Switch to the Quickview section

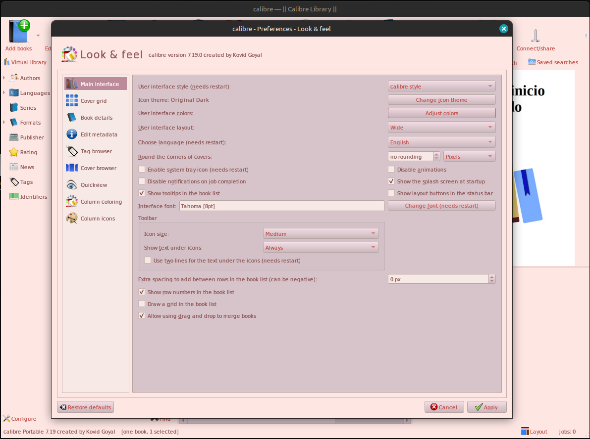(x=96, y=185)
